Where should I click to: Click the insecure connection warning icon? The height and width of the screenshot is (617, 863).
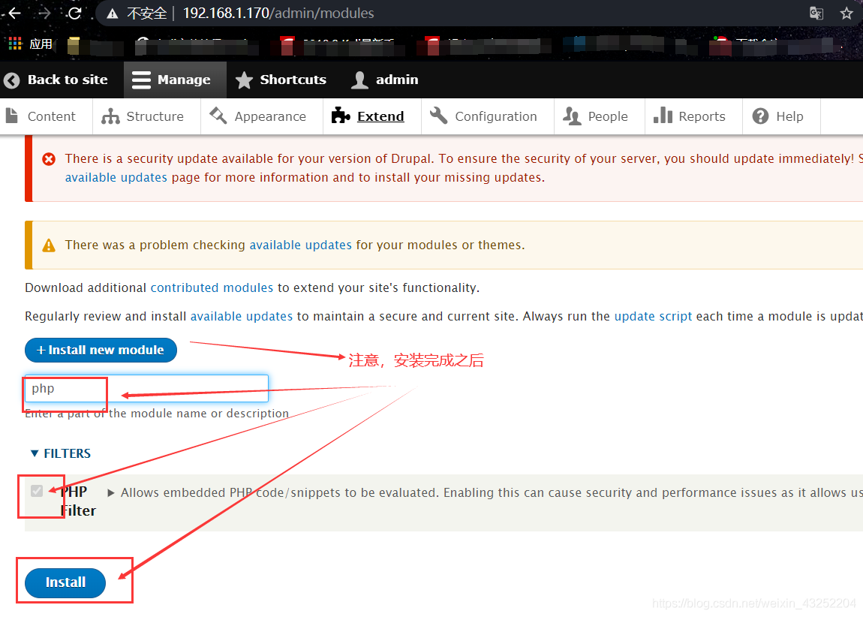pos(113,14)
